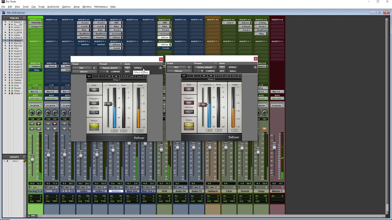Click Undo arrow in right DeEsser plugin

pos(190,76)
